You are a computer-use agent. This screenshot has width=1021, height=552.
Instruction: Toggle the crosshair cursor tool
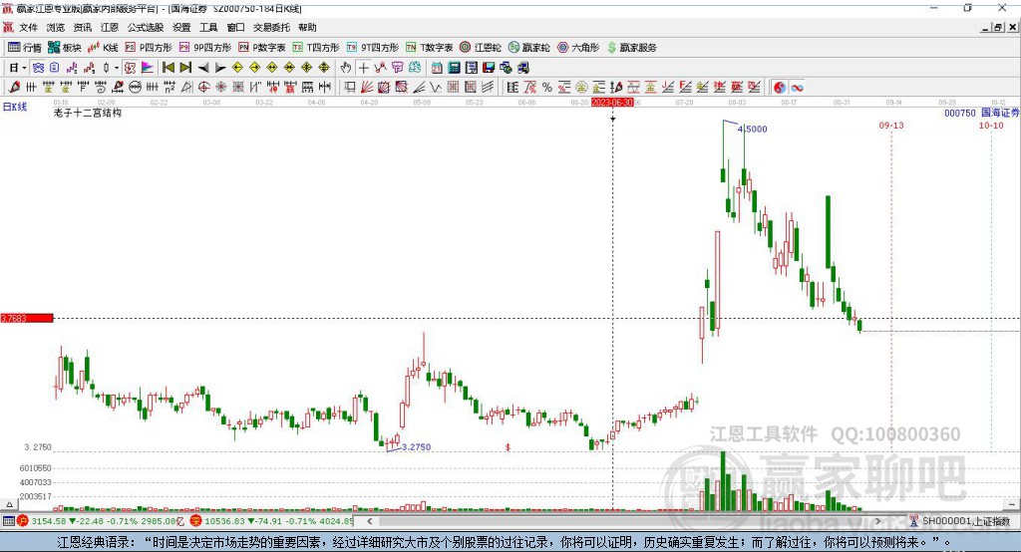pos(363,68)
